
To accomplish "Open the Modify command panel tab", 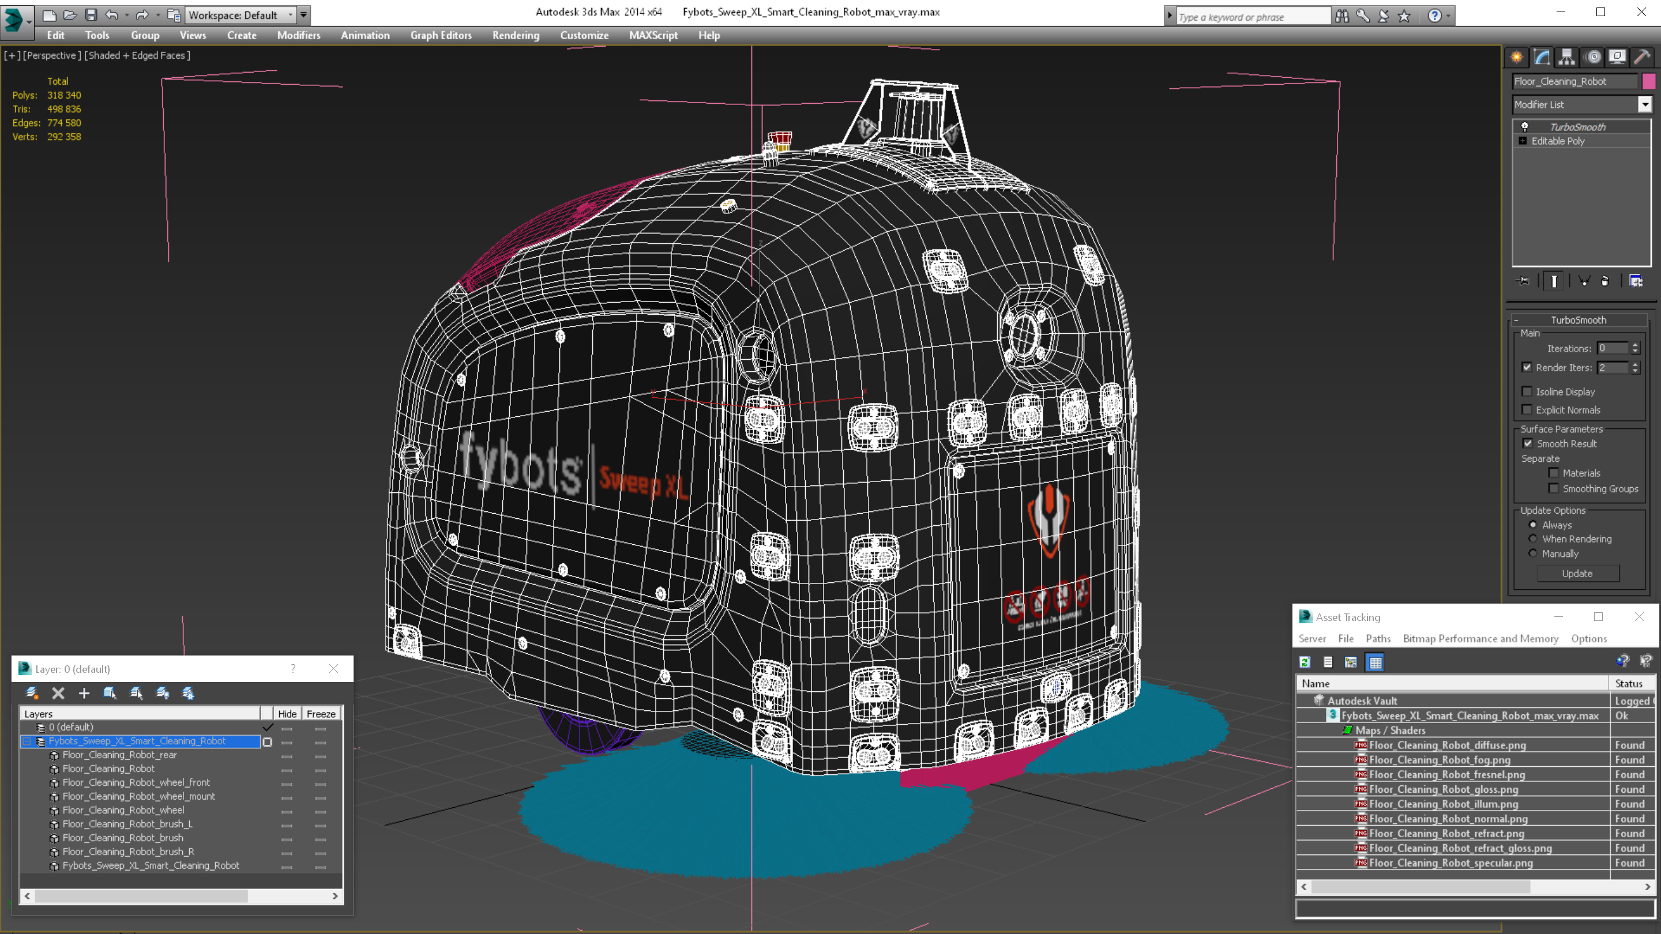I will tap(1542, 57).
